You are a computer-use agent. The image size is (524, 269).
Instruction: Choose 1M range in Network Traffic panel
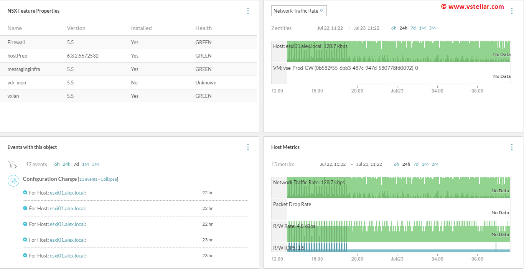point(422,28)
